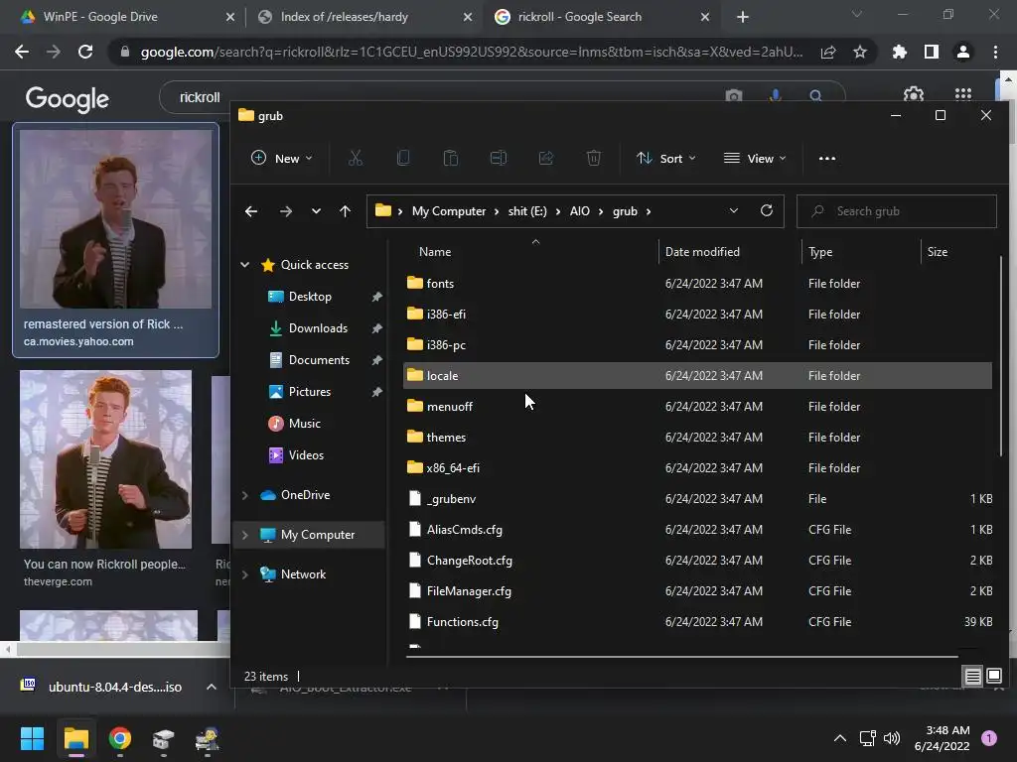Select Documents in Quick access
This screenshot has height=762, width=1017.
point(318,360)
